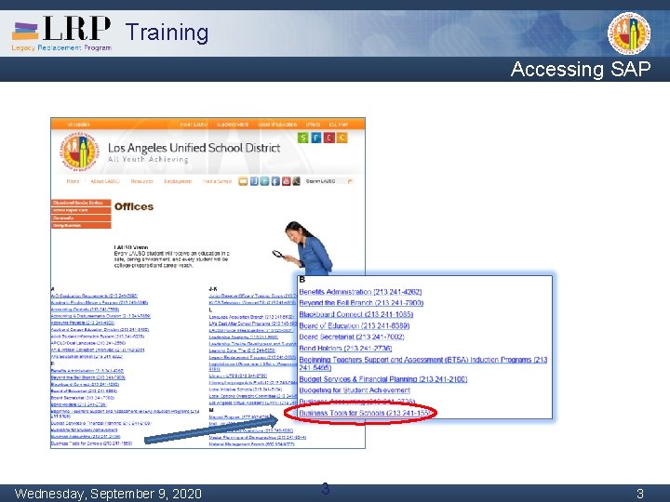Click the LRP logo in slide header
This screenshot has width=670, height=502.
click(61, 33)
